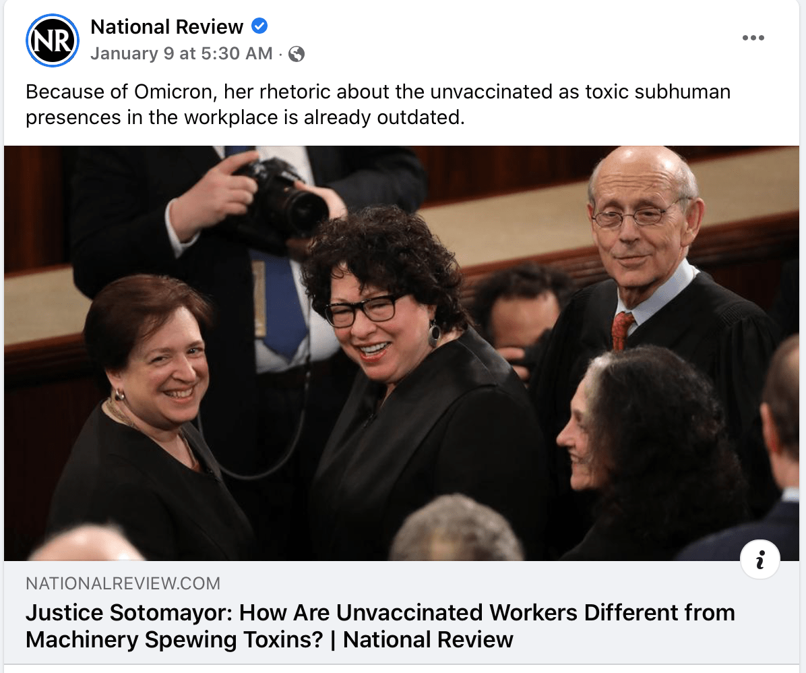This screenshot has height=673, width=806.
Task: Open the three-dot post options menu
Action: (x=753, y=38)
